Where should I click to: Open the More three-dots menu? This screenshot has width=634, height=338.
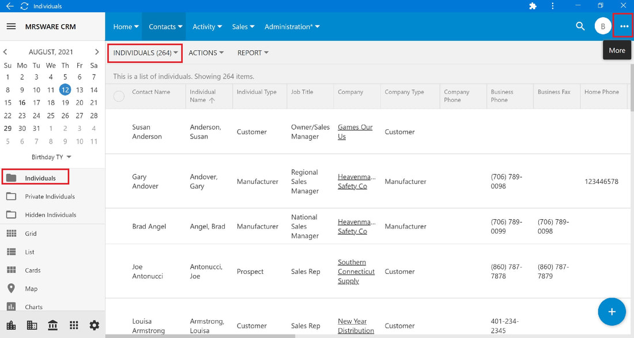coord(624,27)
